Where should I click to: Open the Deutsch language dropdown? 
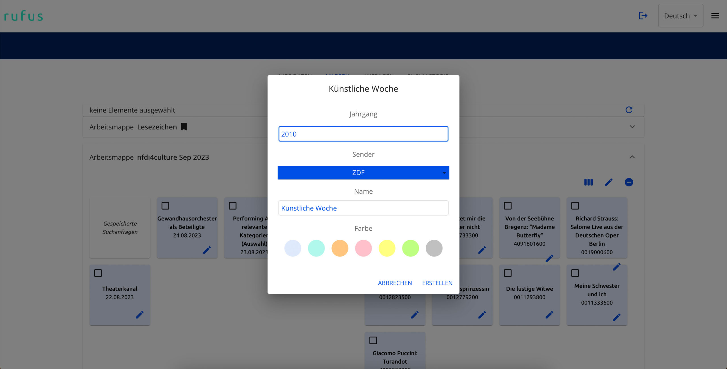coord(680,16)
